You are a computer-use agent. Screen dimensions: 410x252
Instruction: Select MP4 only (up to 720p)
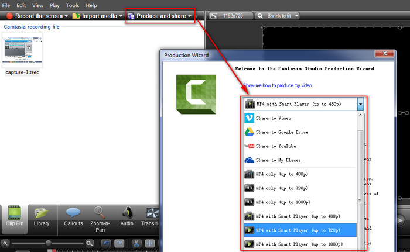[300, 188]
